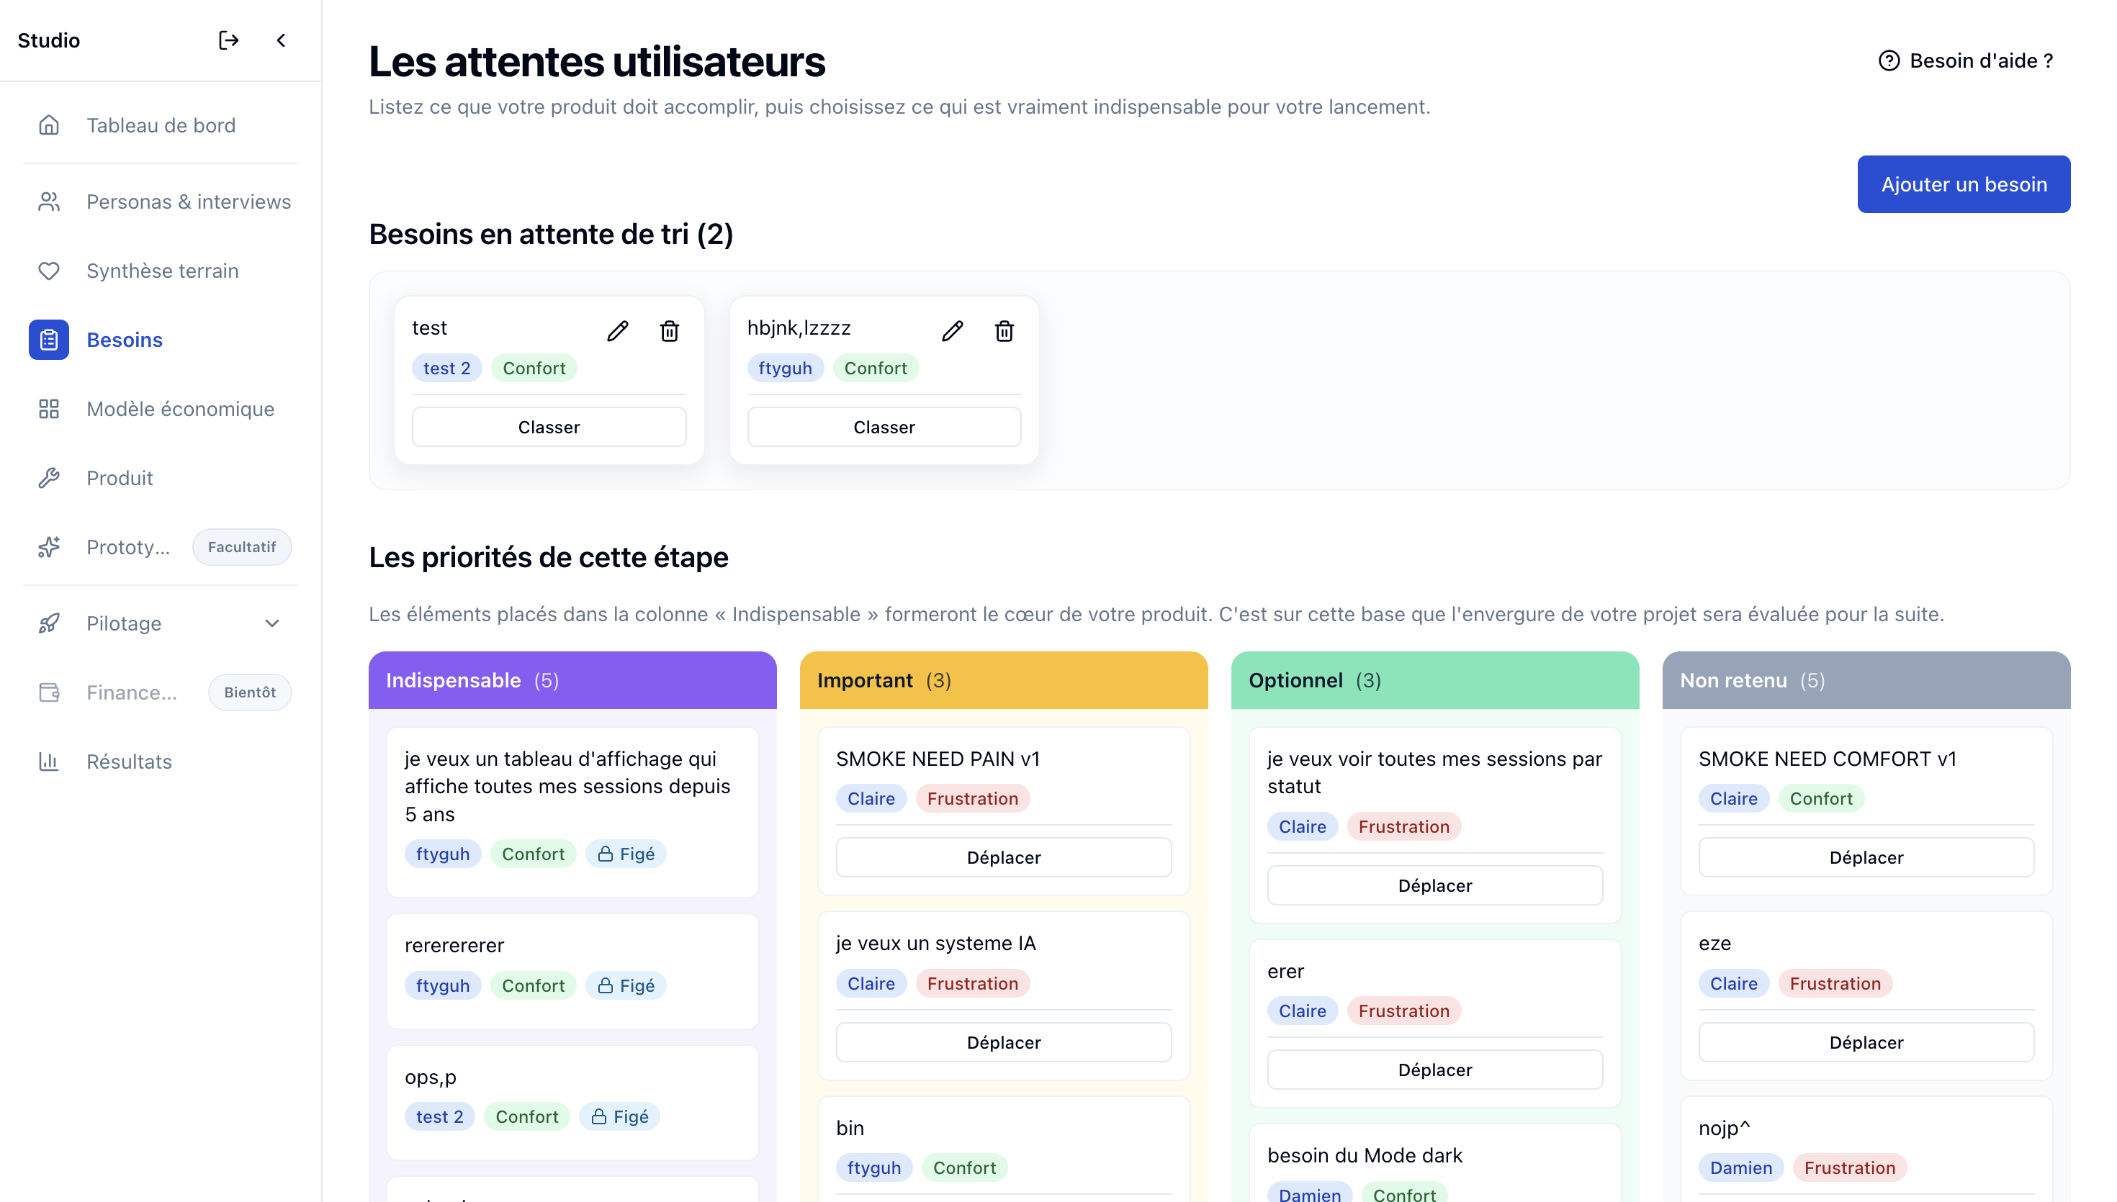Click Classer on the 'hbjnk,lzzzz' card
Image resolution: width=2117 pixels, height=1202 pixels.
pyautogui.click(x=884, y=427)
